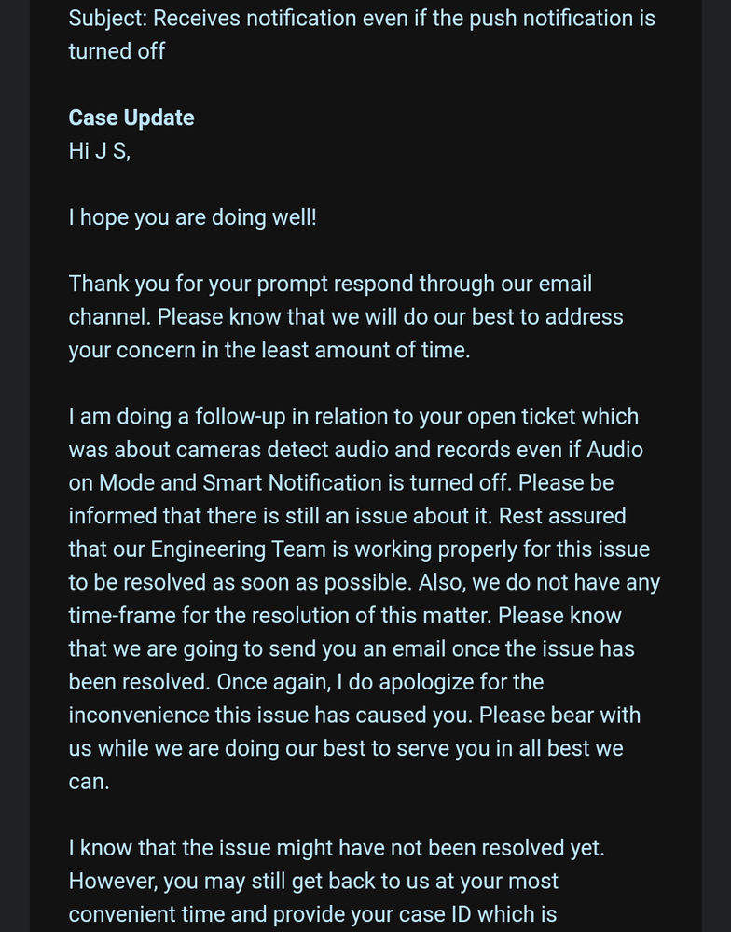Image resolution: width=731 pixels, height=932 pixels.
Task: Click the word "Subject:" at the top
Action: (x=107, y=19)
